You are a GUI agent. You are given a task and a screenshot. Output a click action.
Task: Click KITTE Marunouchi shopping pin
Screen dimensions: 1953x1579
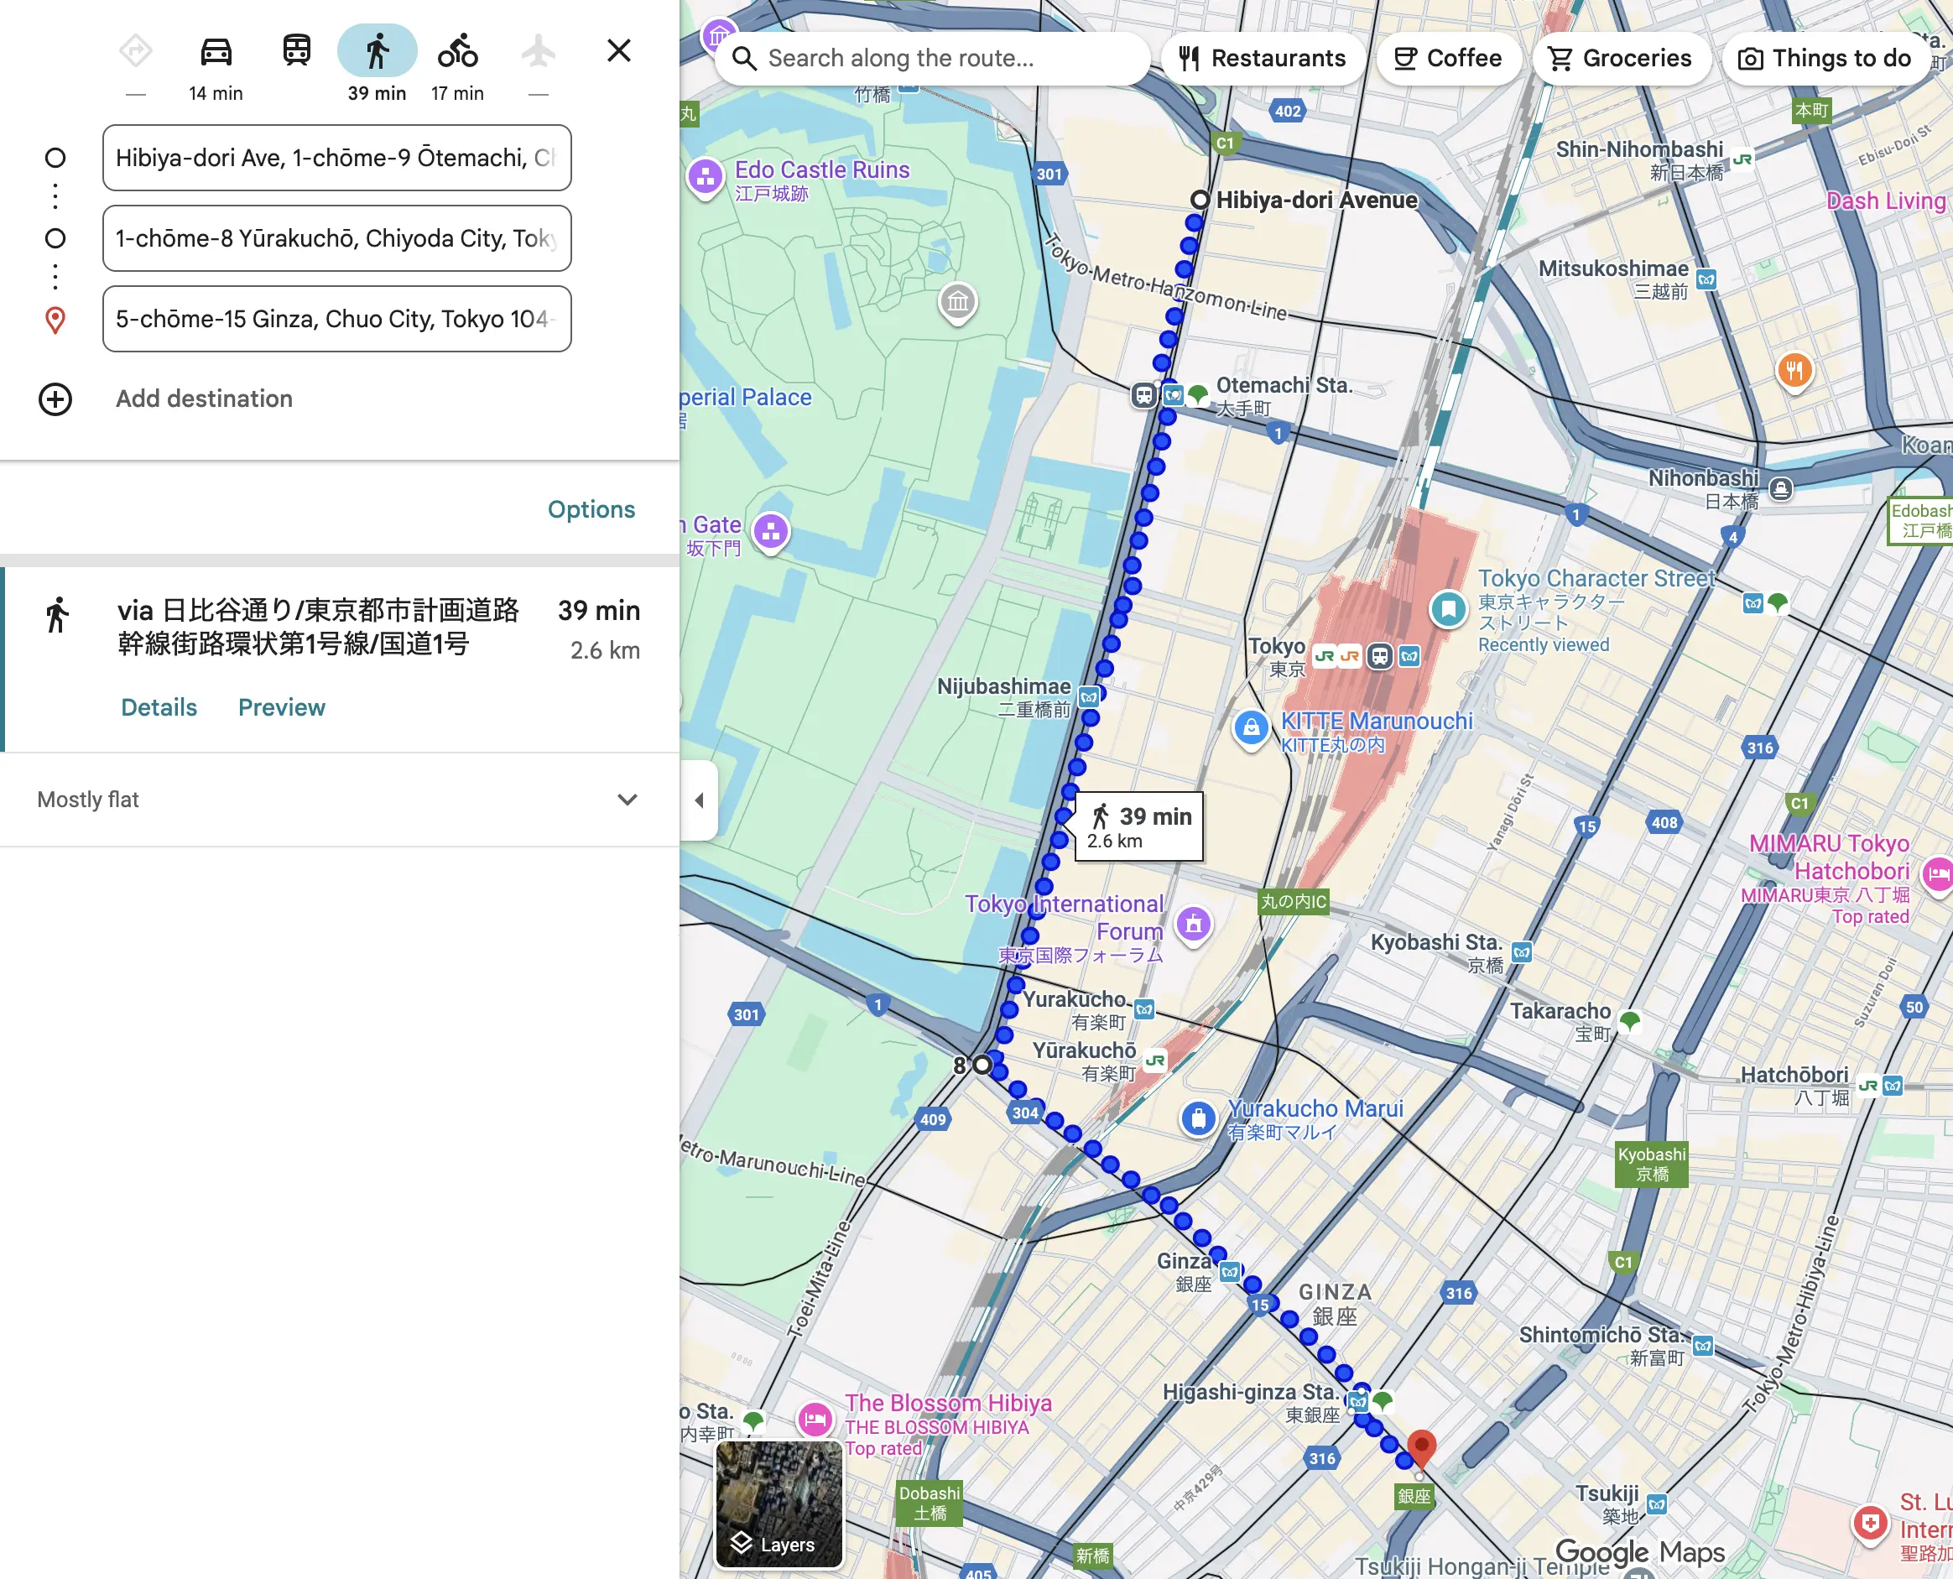pos(1251,727)
